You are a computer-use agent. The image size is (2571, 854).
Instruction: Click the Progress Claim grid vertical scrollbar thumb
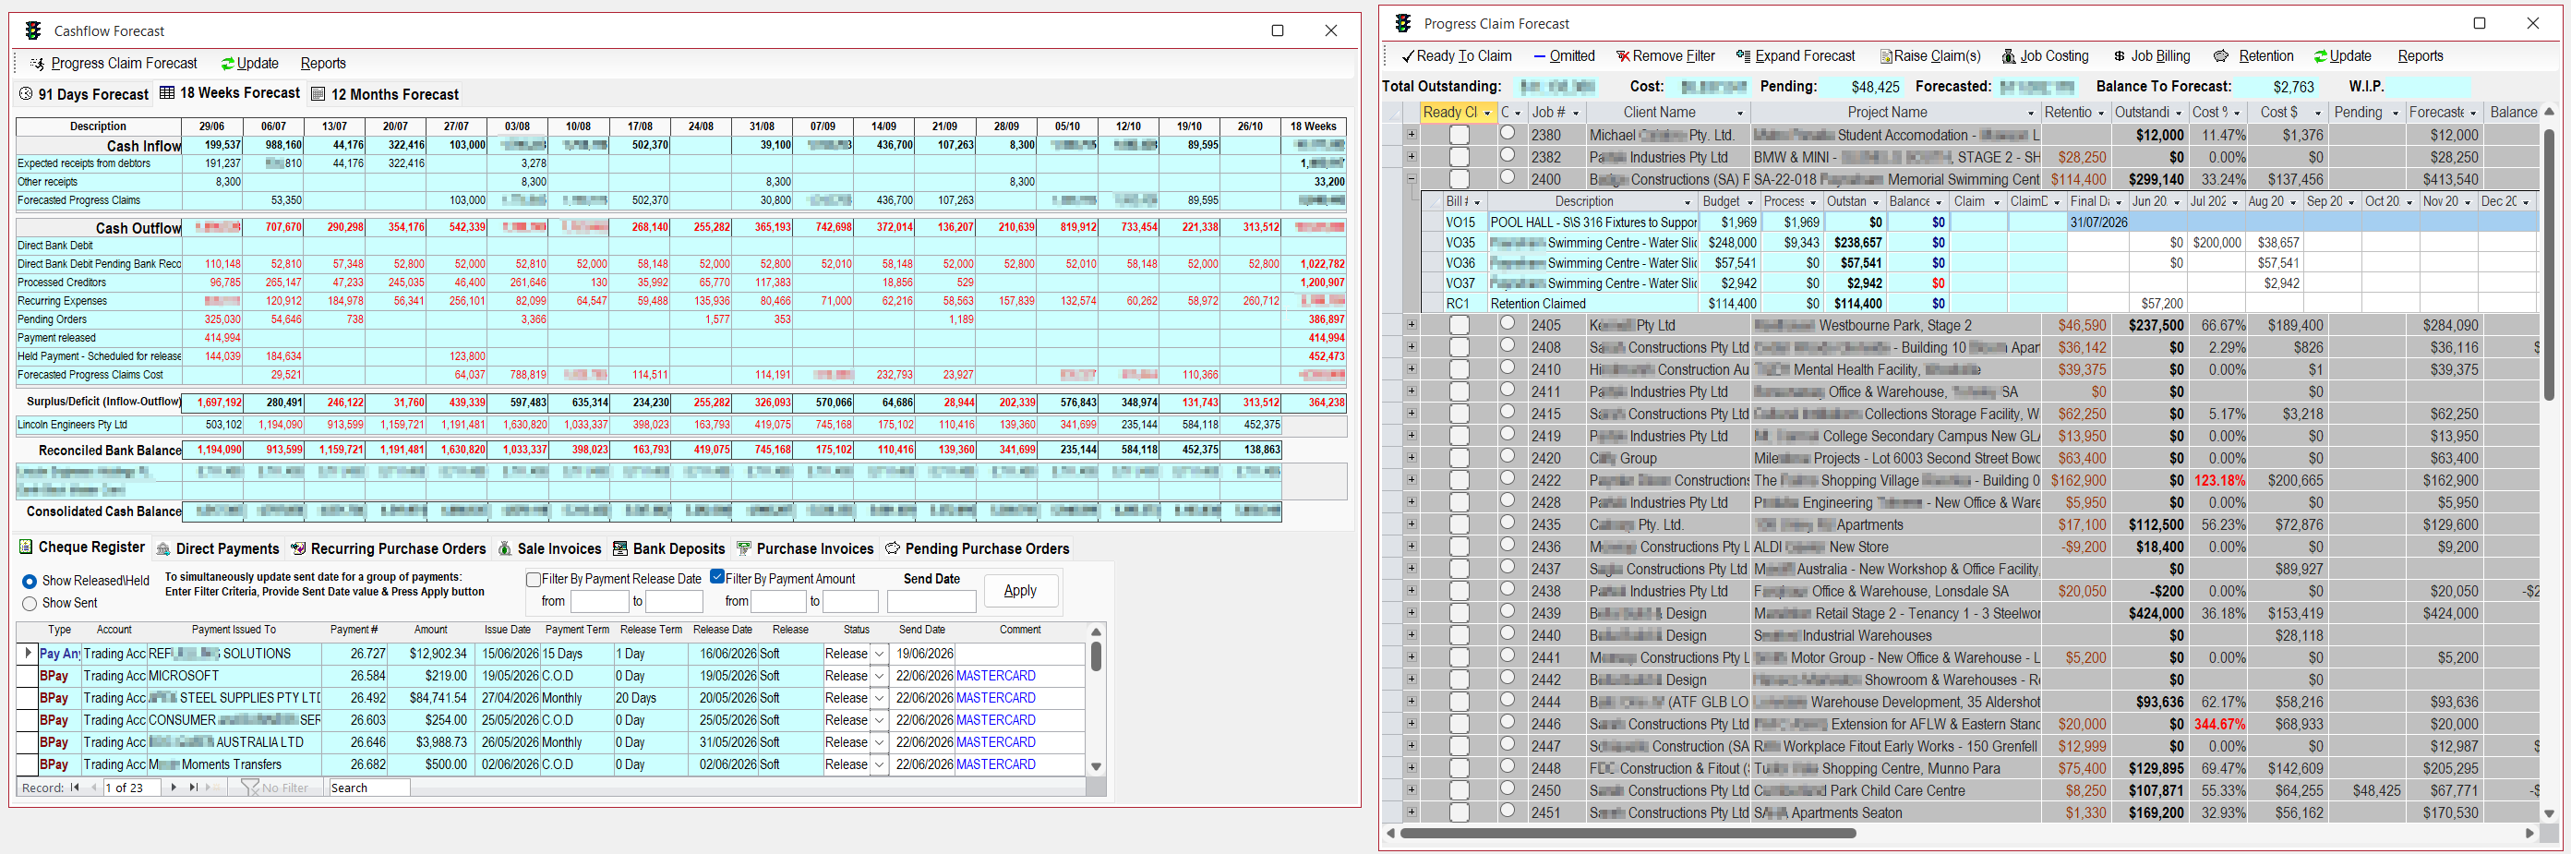2549,264
